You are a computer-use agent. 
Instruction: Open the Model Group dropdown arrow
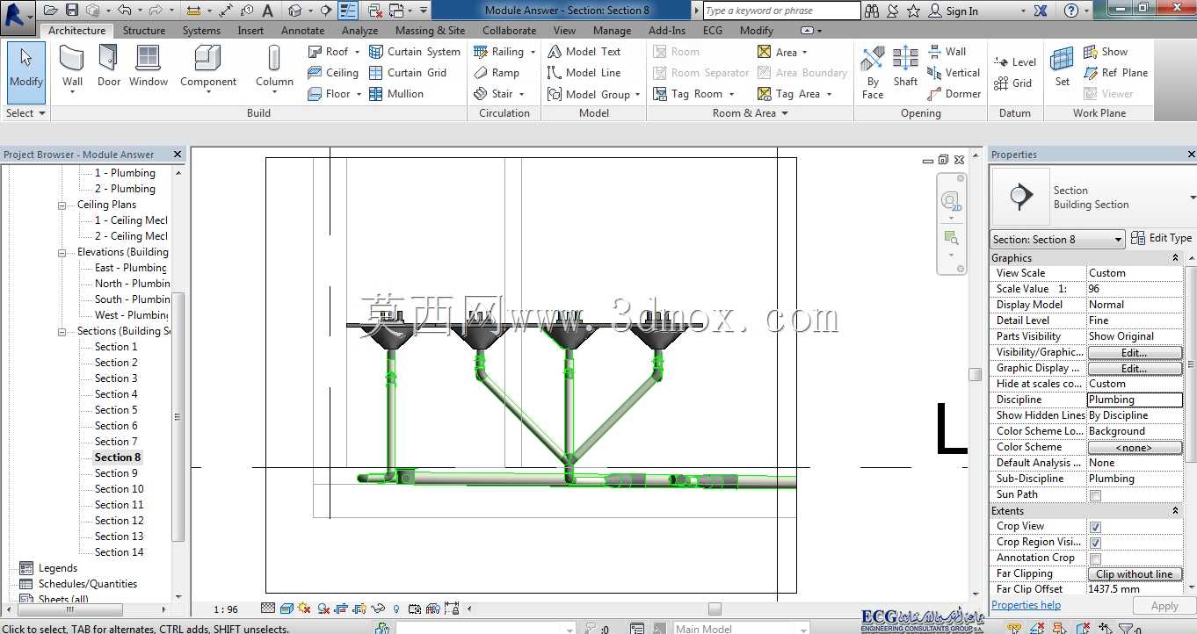637,95
